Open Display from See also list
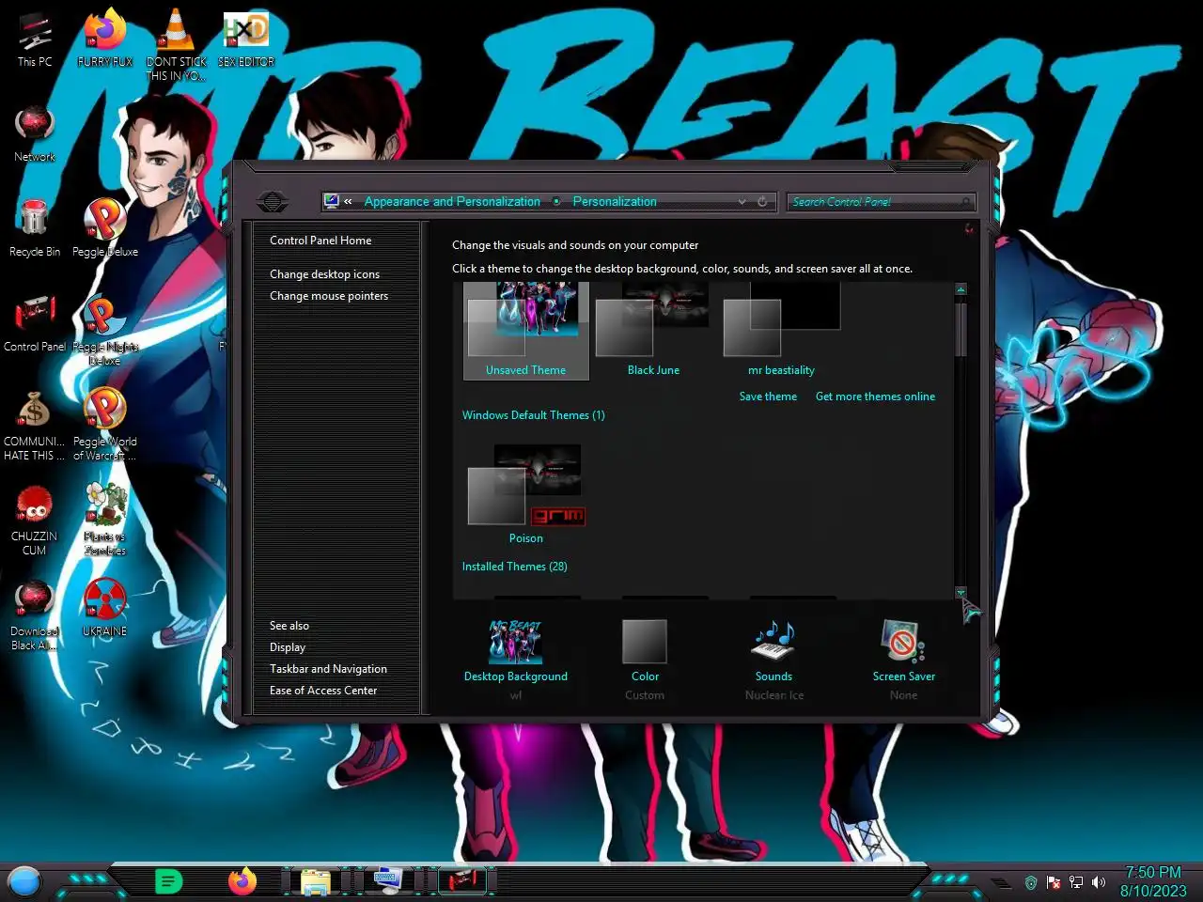 tap(288, 647)
